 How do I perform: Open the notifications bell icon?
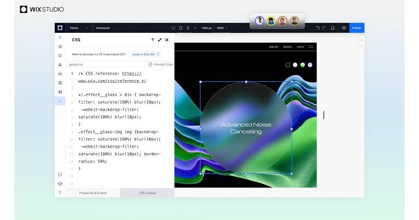[x=332, y=28]
